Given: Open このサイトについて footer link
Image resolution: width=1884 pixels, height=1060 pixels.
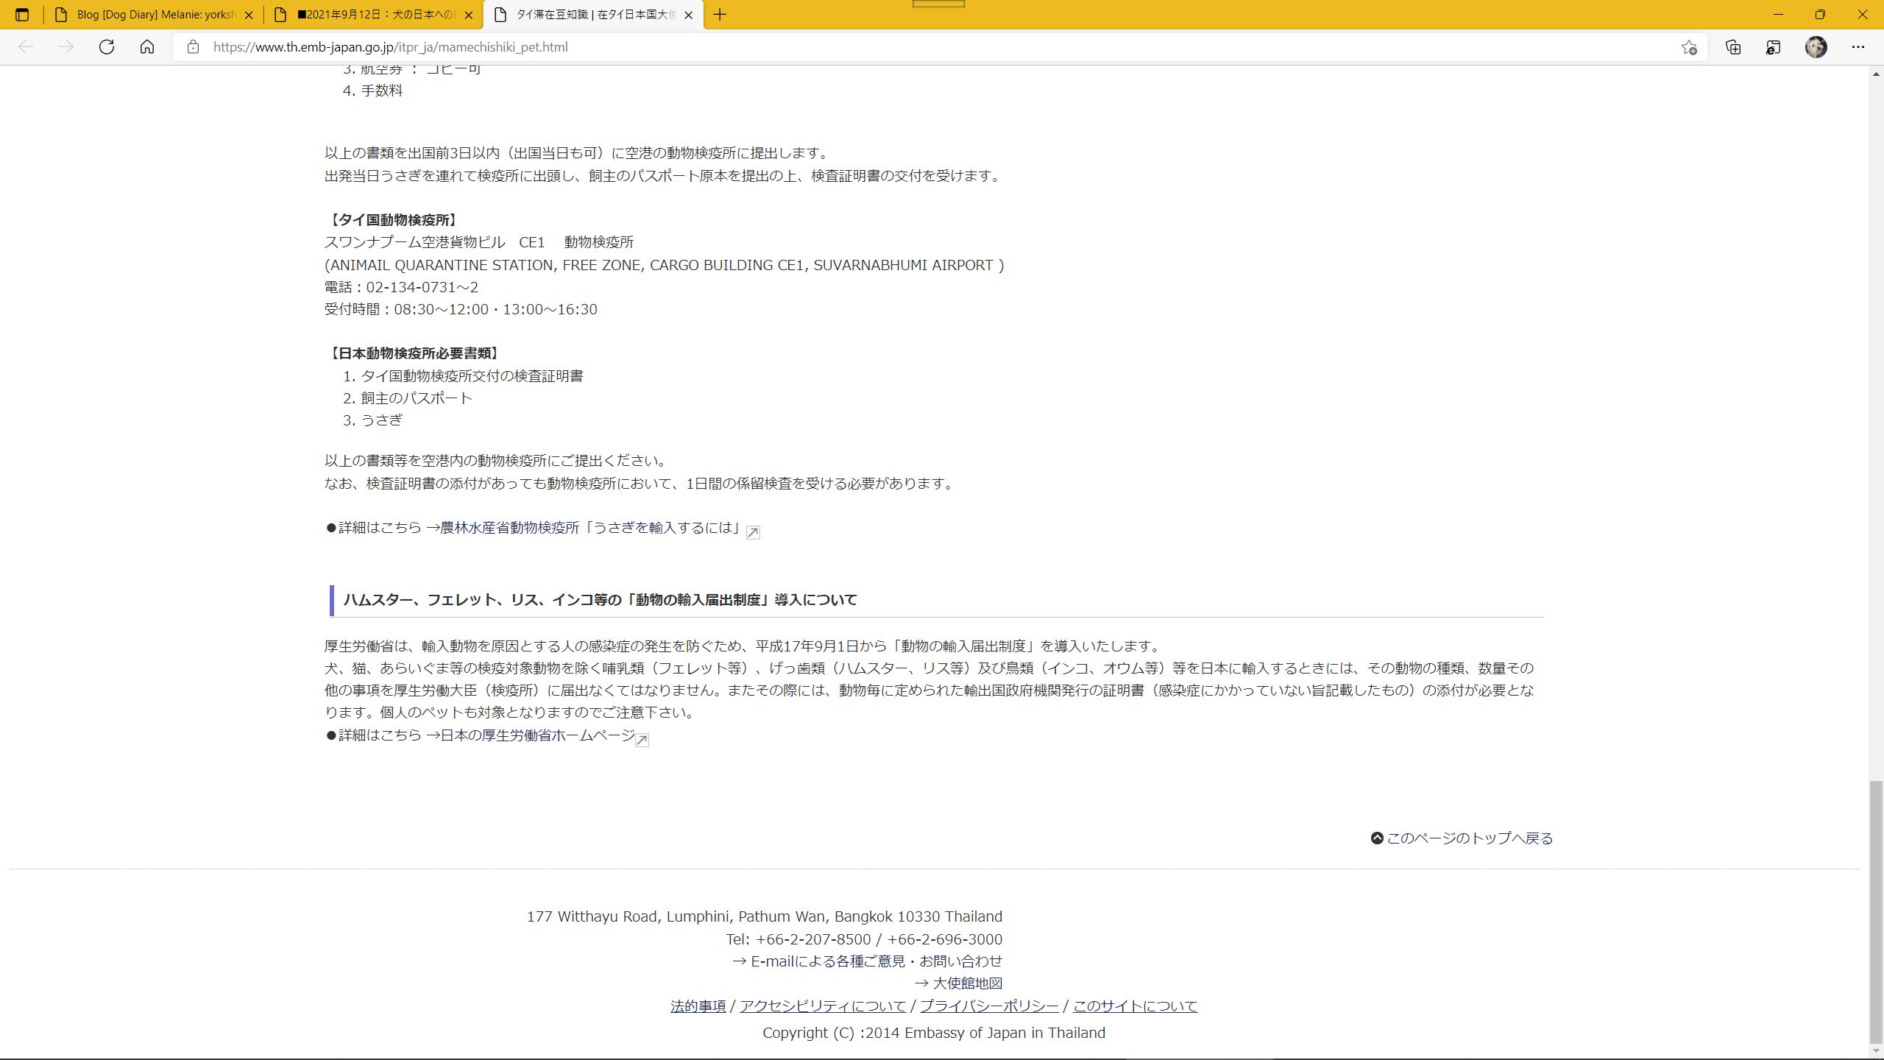Looking at the screenshot, I should [x=1135, y=1006].
